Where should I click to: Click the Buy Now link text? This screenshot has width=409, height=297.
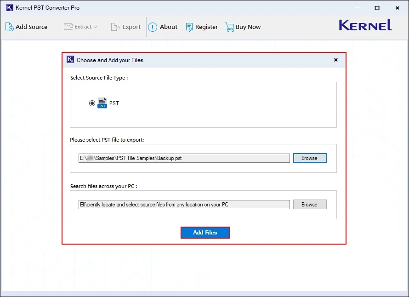click(248, 27)
